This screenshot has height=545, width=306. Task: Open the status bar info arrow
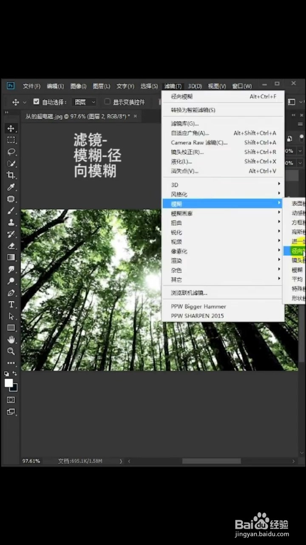(x=121, y=461)
